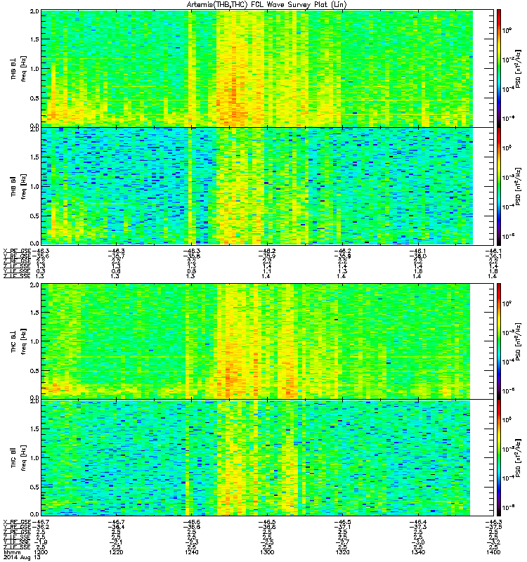This screenshot has height=562, width=527.
Task: Click the color bar of the THC B∥ panel
Action: pyautogui.click(x=499, y=457)
